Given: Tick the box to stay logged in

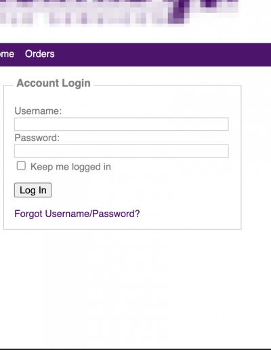Looking at the screenshot, I should pos(21,166).
